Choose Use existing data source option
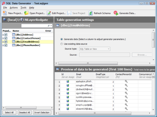The height and width of the screenshot is (117, 157). pos(62,44)
